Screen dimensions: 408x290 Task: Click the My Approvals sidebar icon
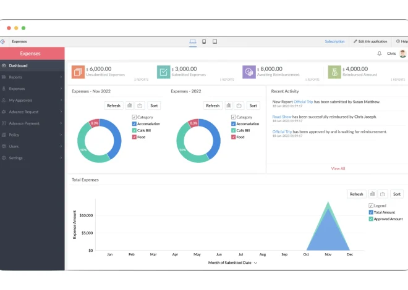coord(4,100)
